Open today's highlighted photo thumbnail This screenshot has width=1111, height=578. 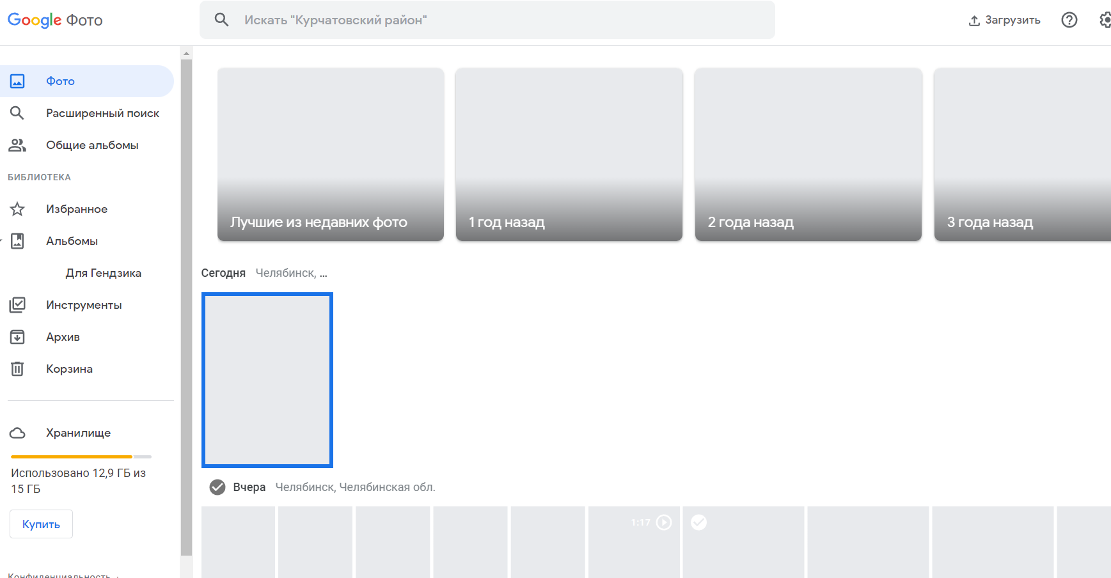(267, 380)
